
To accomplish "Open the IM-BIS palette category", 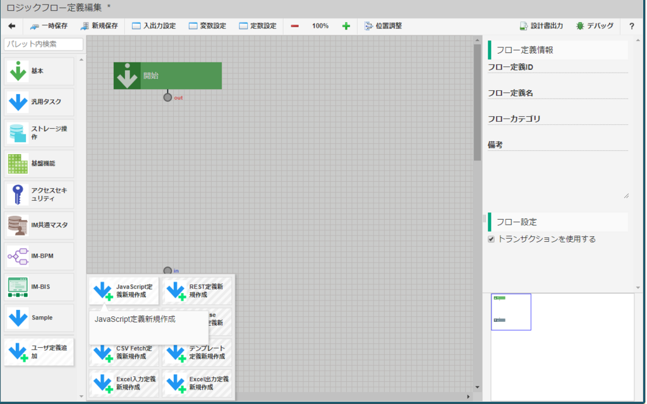I will click(x=39, y=287).
